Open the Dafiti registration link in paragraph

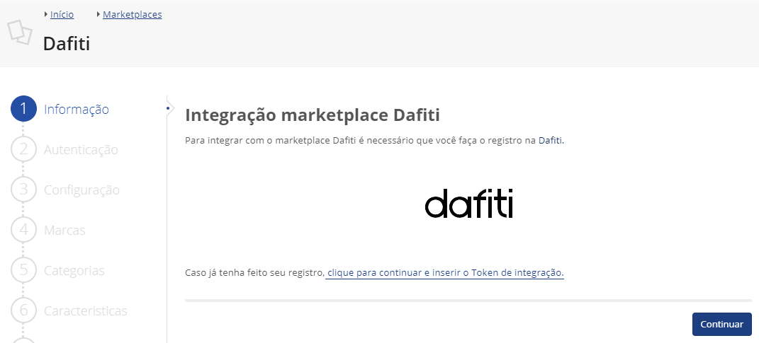coord(551,141)
